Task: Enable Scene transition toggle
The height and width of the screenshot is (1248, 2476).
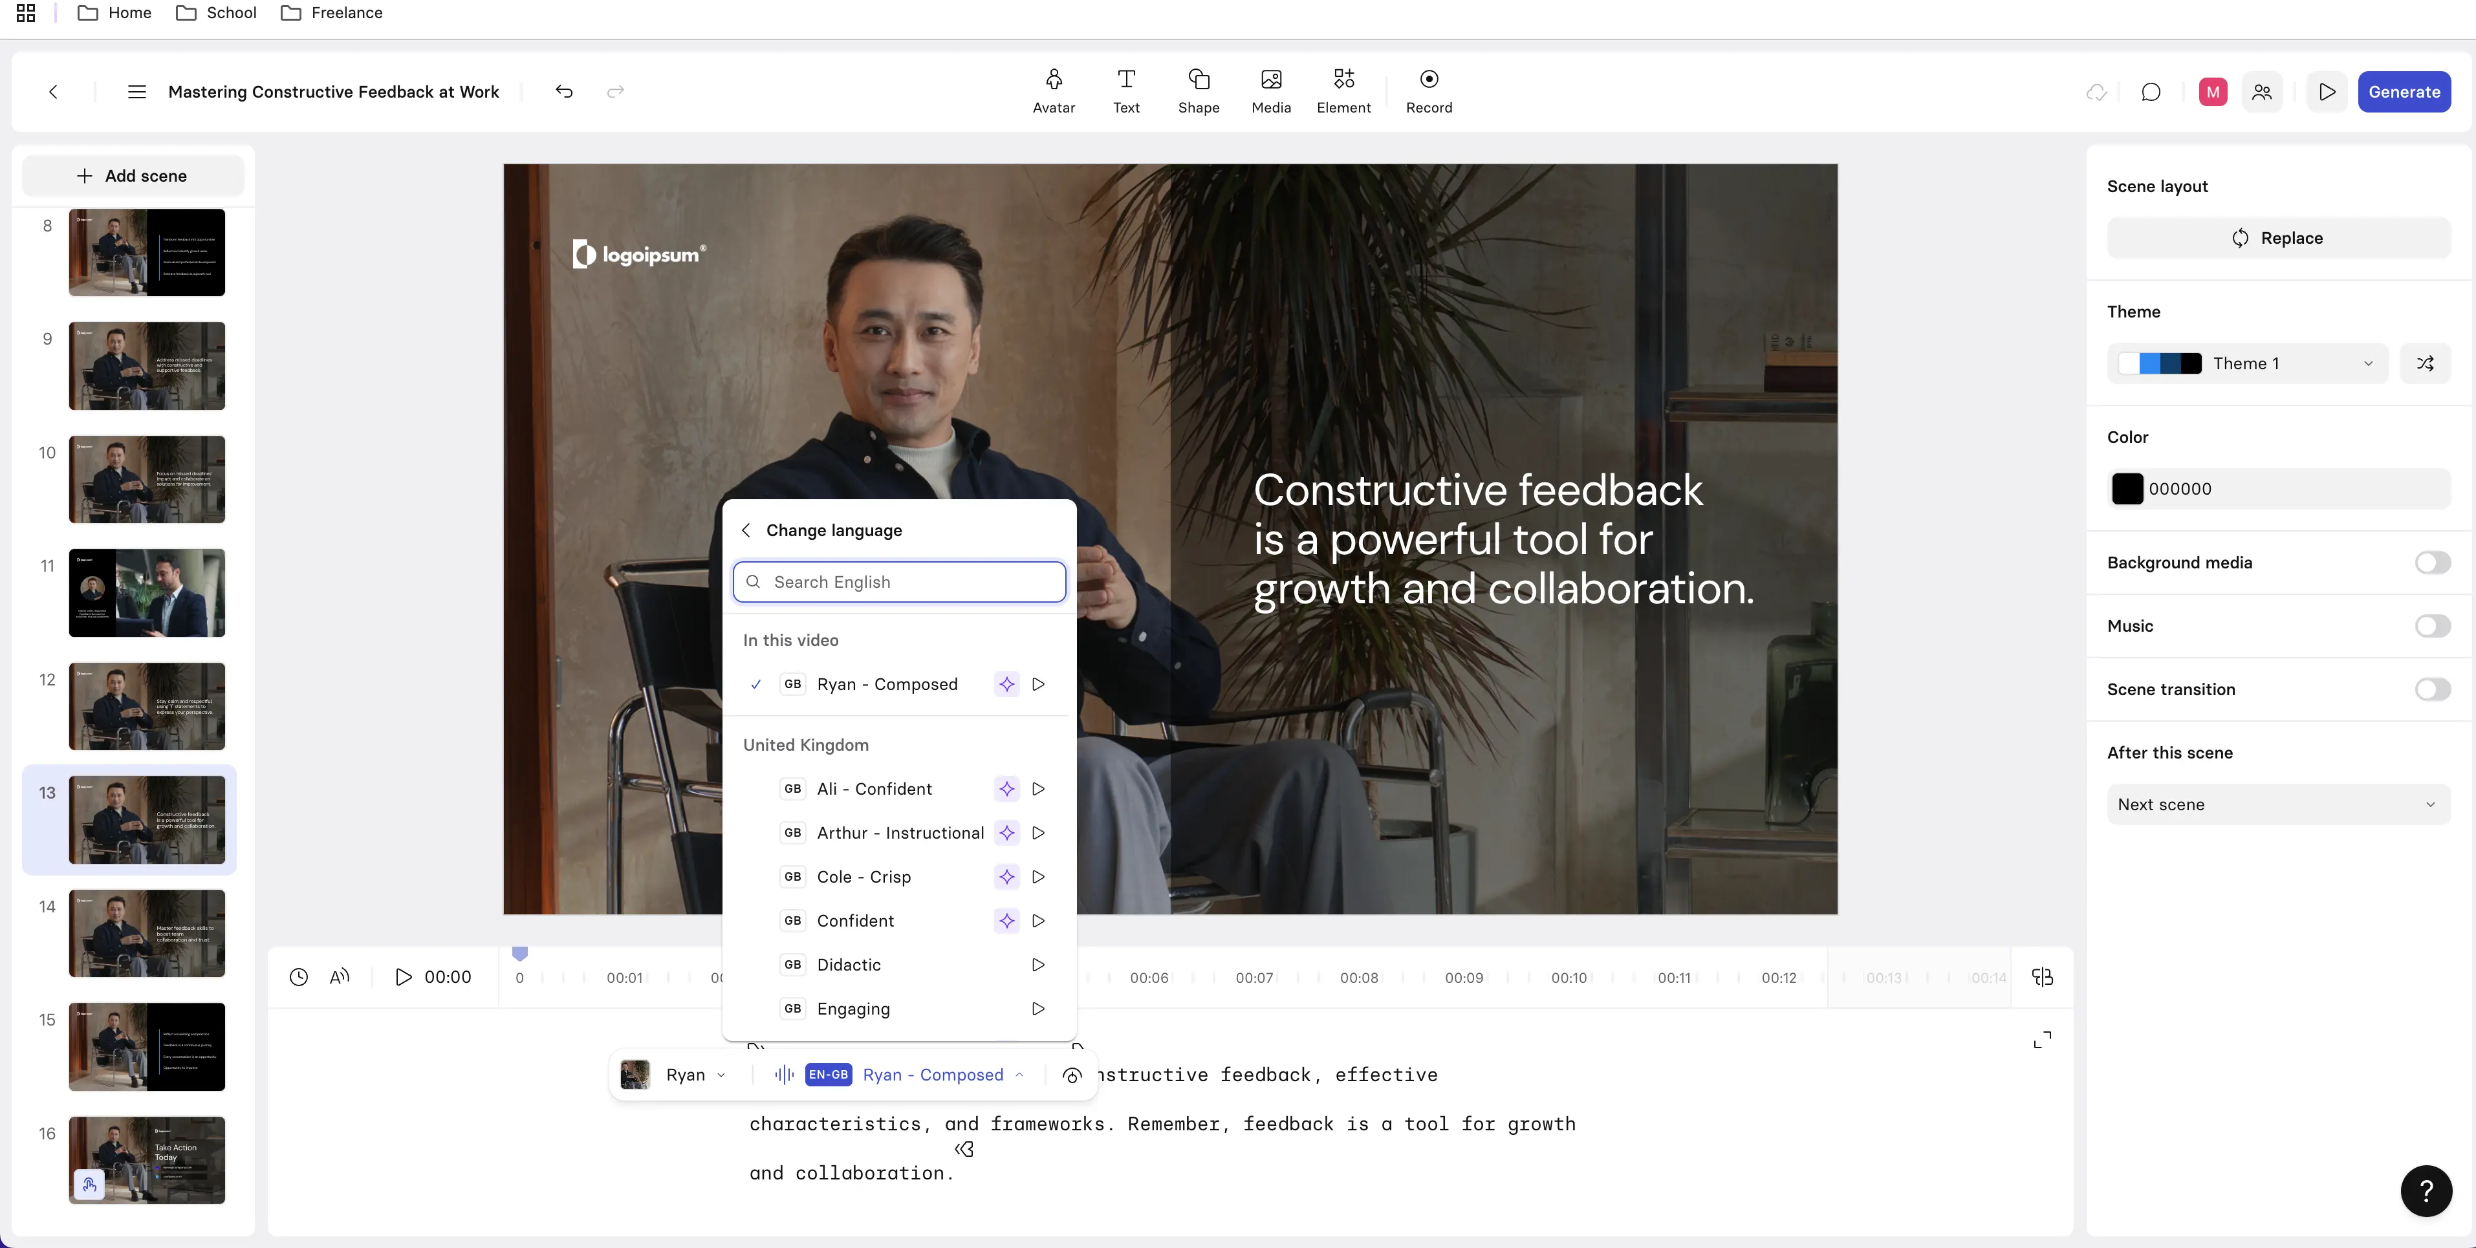Action: click(x=2432, y=689)
